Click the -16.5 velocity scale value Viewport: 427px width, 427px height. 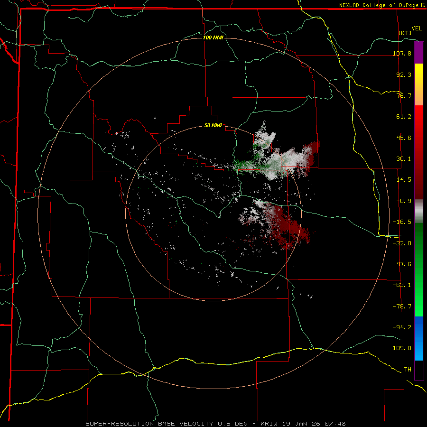[402, 222]
